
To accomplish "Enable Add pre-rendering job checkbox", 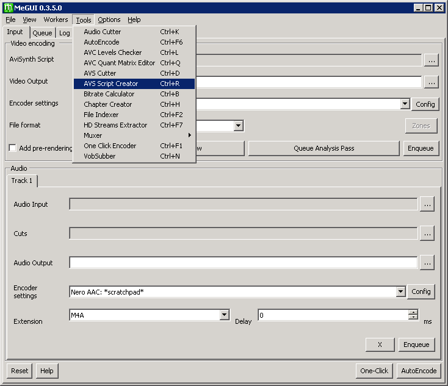I will [13, 148].
